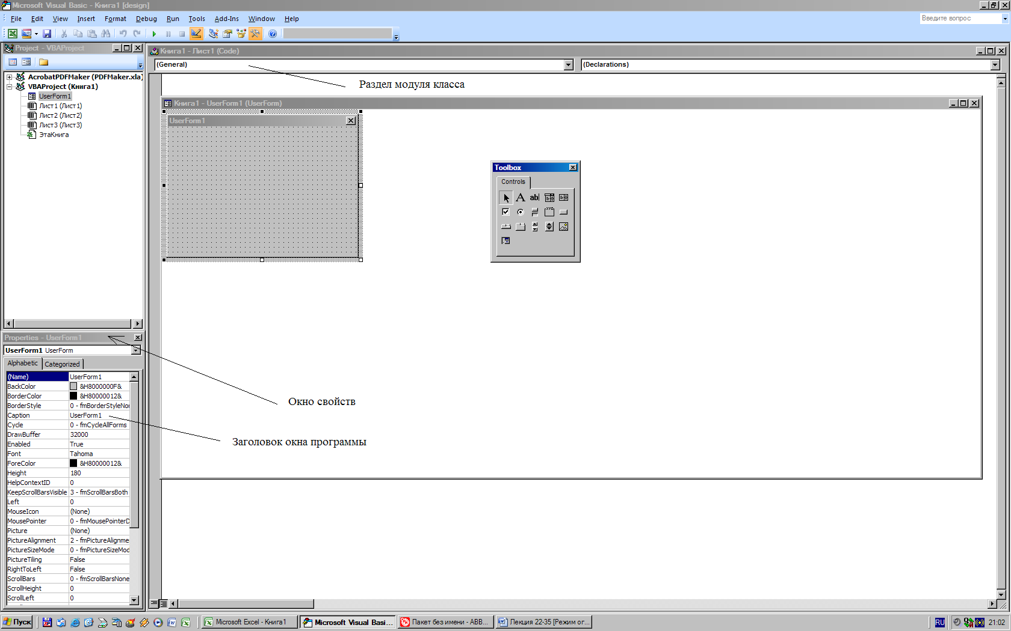Pick the CommandButton control in Toolbox
The image size is (1011, 631).
click(x=563, y=212)
